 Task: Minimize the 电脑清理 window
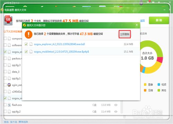164,10
